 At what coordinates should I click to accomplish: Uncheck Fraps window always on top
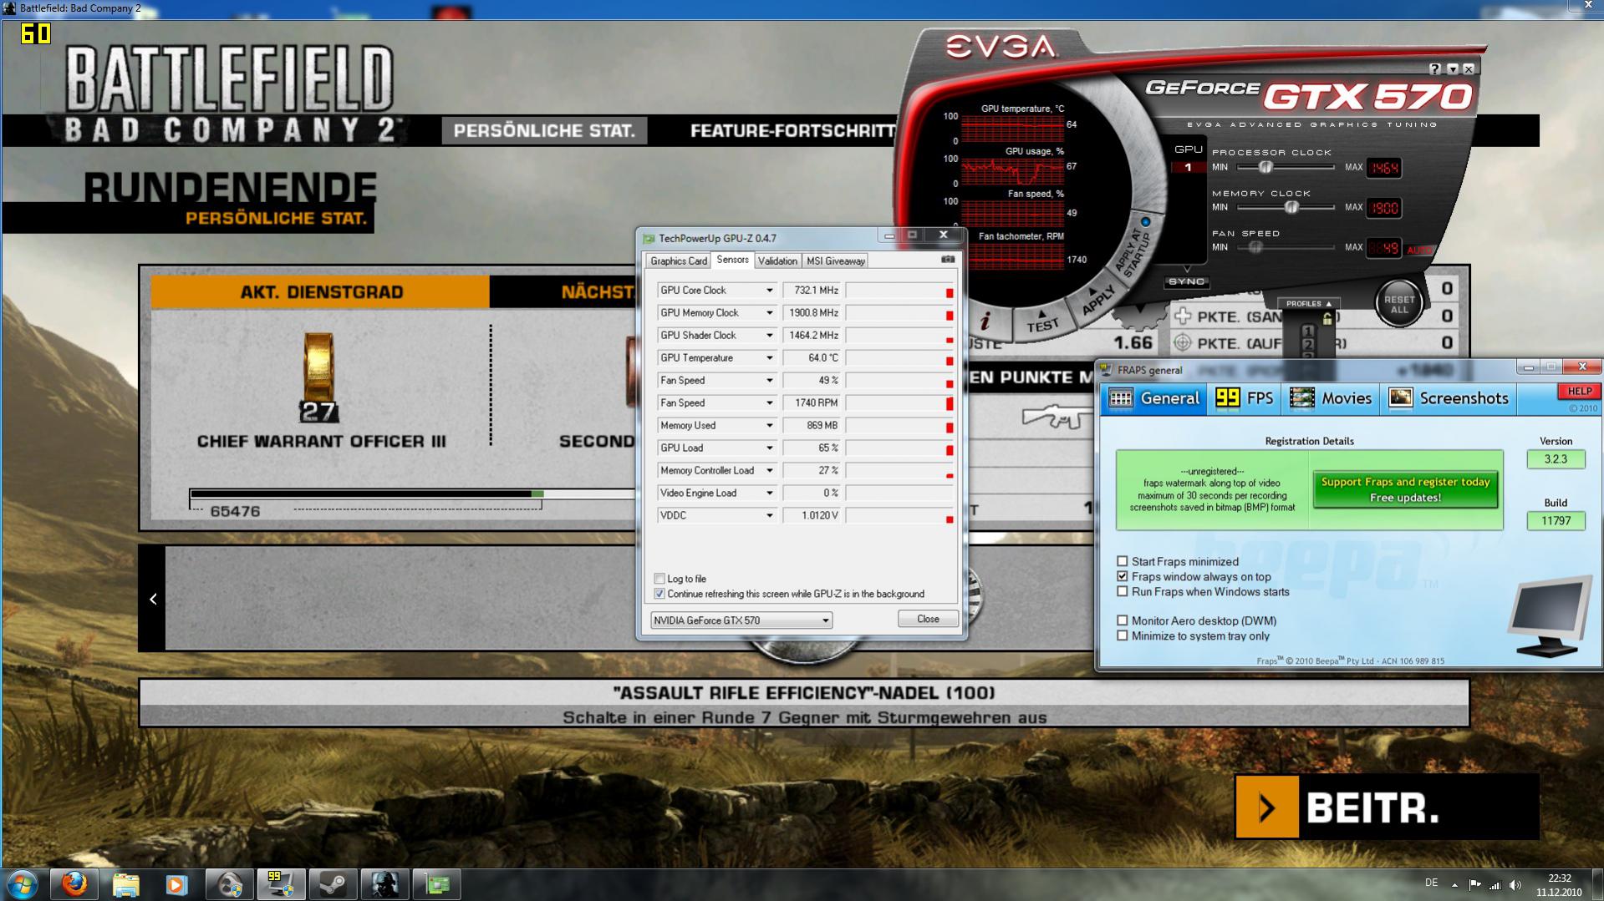click(1123, 576)
